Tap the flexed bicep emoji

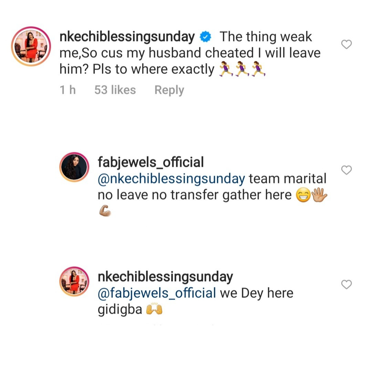tap(105, 211)
